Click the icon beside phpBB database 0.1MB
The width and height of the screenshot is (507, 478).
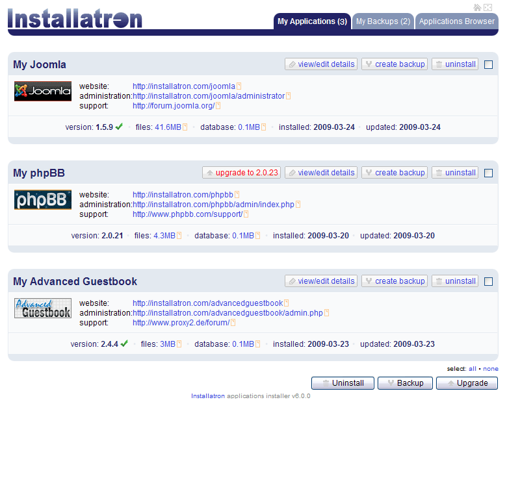click(257, 236)
